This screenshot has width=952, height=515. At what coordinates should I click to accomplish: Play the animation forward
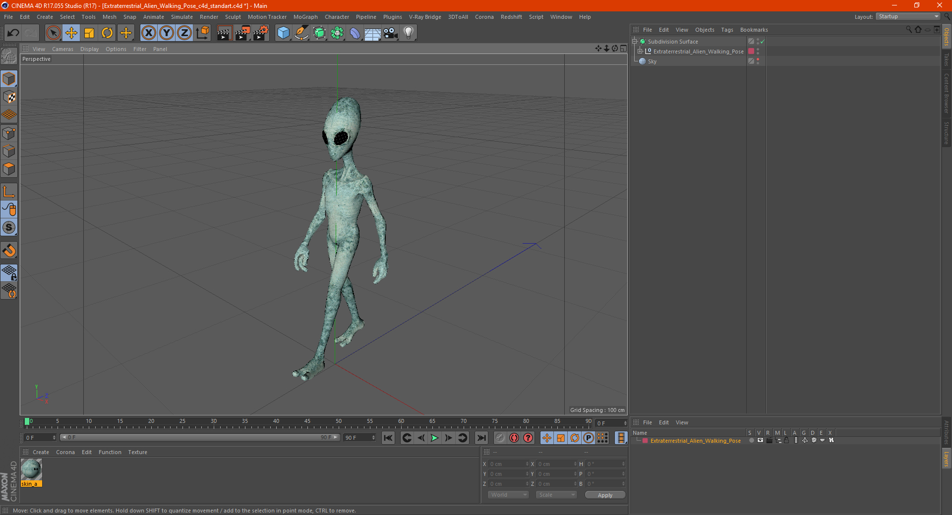pyautogui.click(x=434, y=438)
